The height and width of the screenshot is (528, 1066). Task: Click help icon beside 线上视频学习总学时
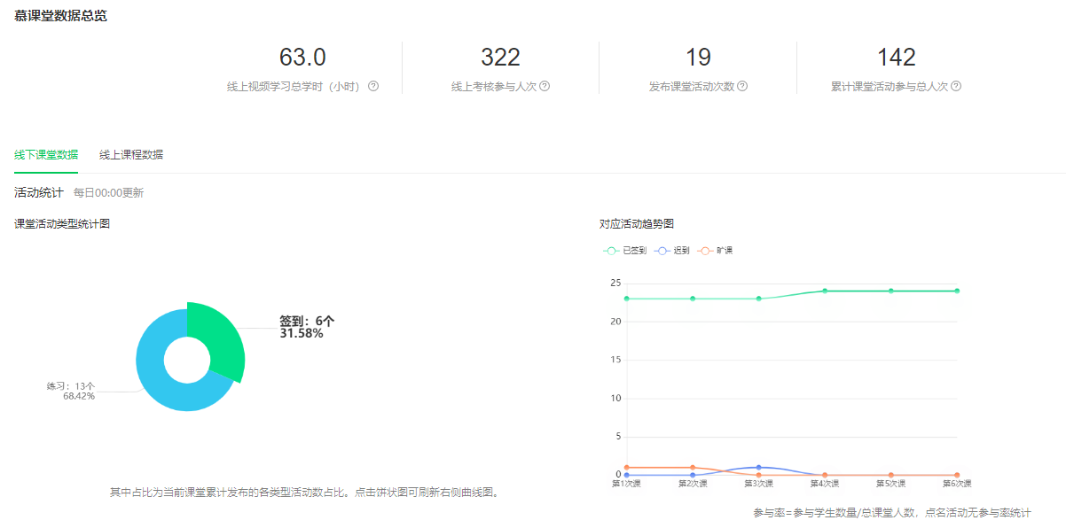pos(373,87)
